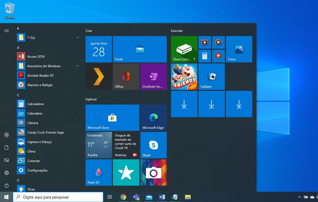The width and height of the screenshot is (318, 202).
Task: Show hidden system tray icons
Action: [x=299, y=197]
